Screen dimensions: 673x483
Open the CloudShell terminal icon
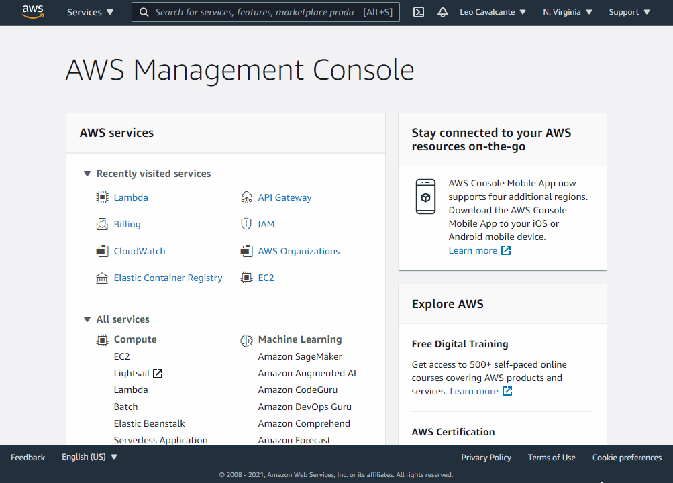pos(419,12)
